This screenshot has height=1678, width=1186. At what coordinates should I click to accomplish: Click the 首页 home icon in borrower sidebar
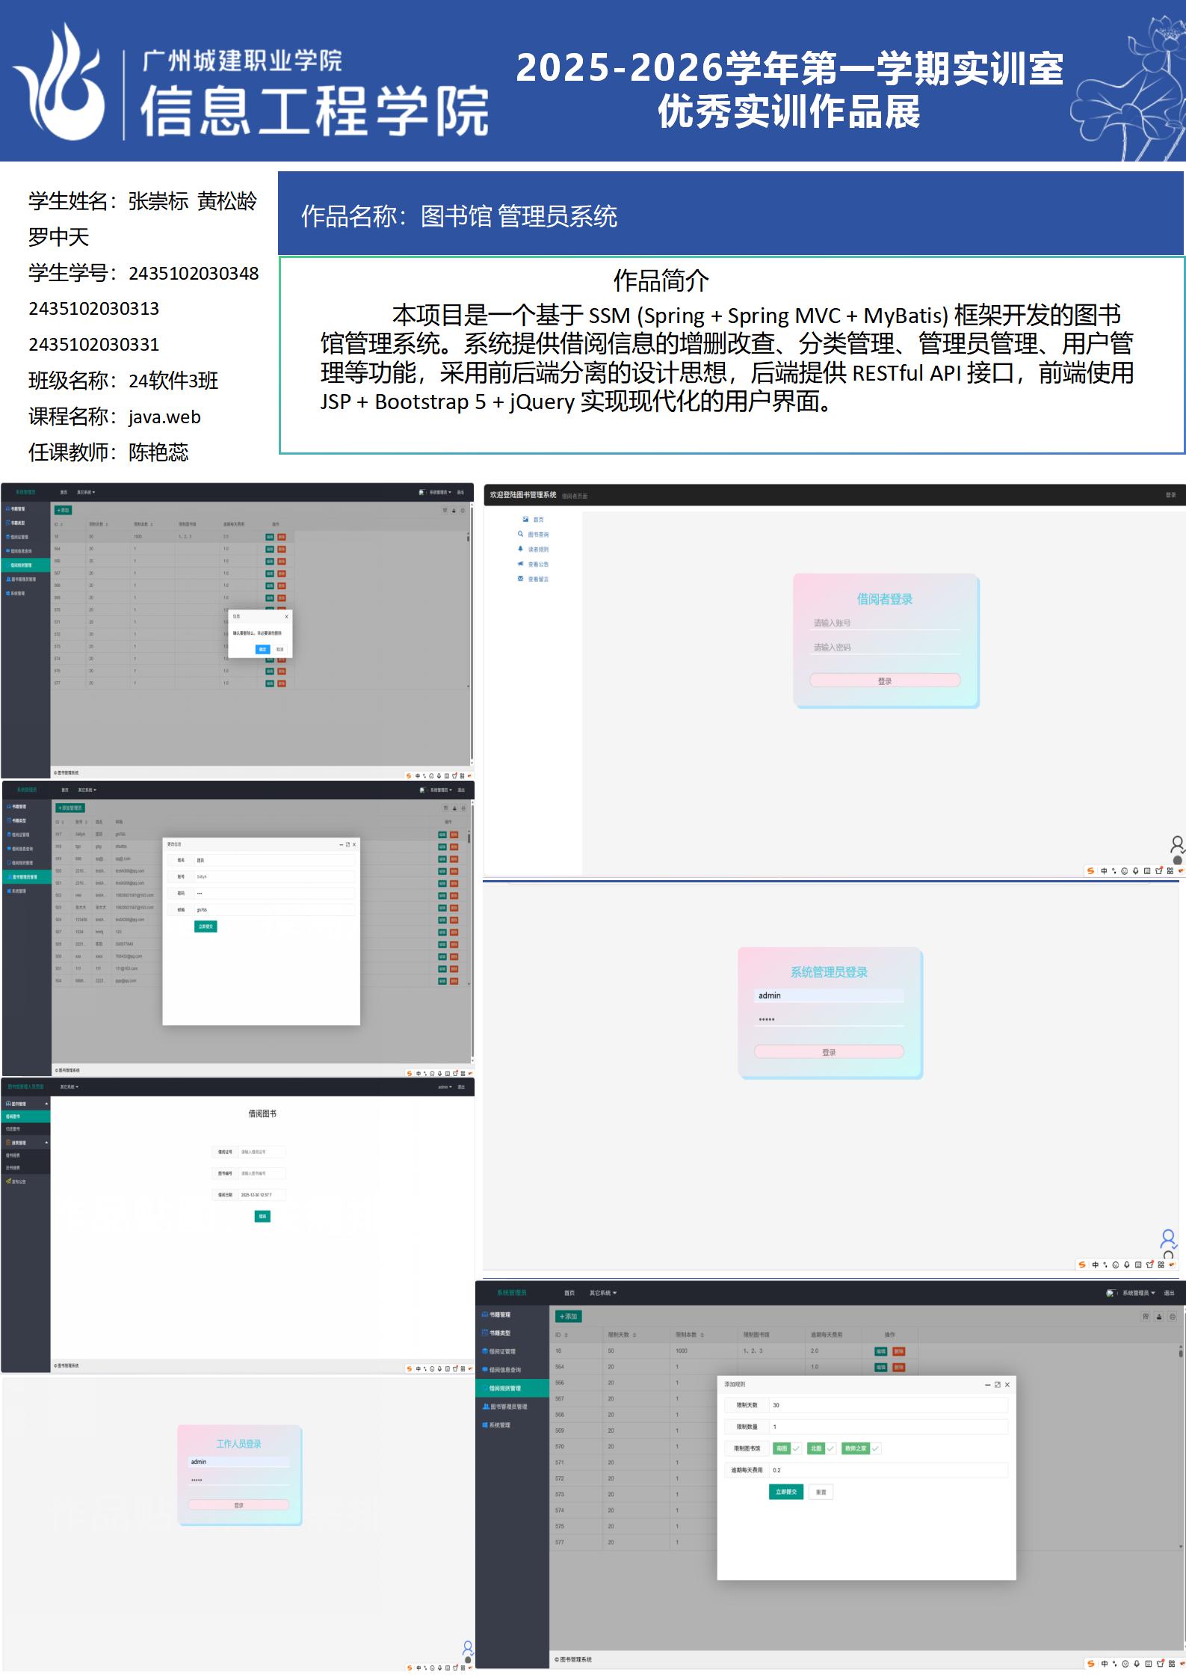tap(525, 519)
